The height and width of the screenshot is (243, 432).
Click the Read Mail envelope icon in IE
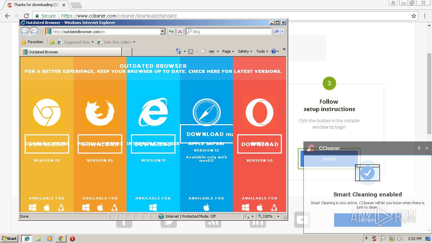pos(204,51)
